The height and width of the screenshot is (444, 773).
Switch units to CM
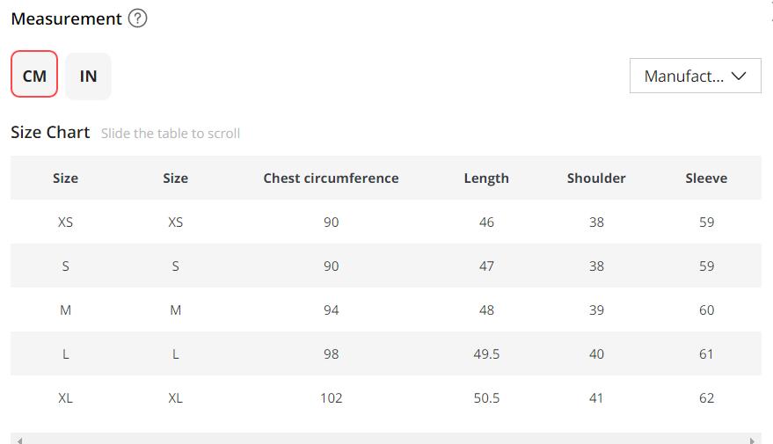(34, 76)
